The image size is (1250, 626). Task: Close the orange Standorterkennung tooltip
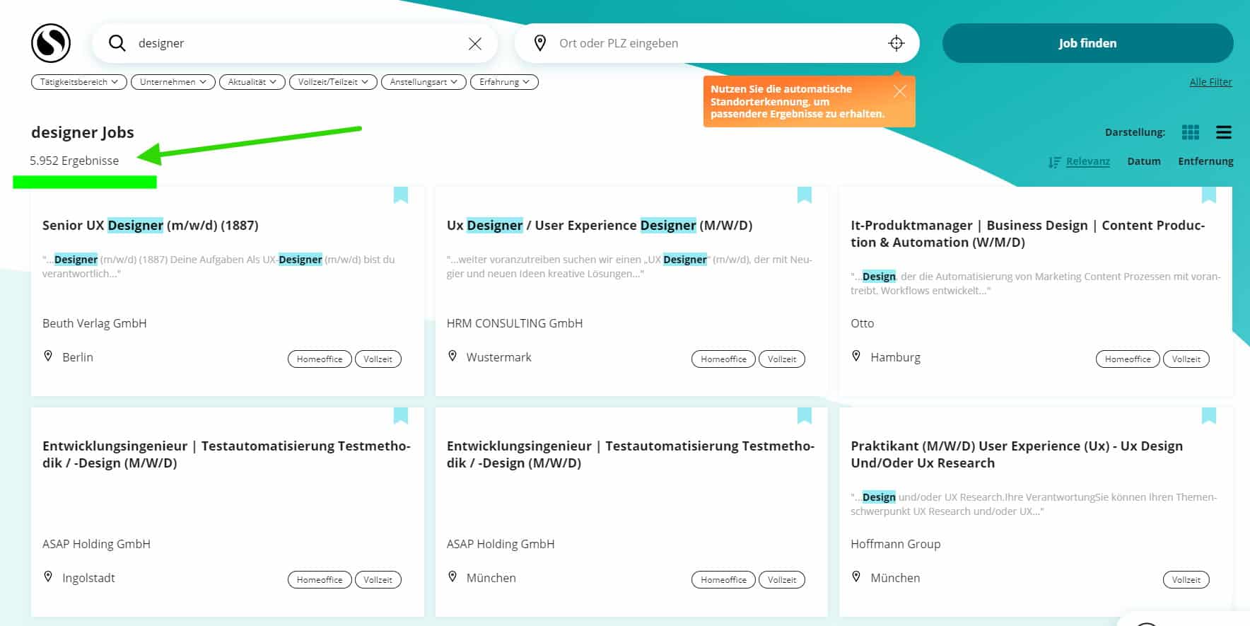[x=899, y=91]
